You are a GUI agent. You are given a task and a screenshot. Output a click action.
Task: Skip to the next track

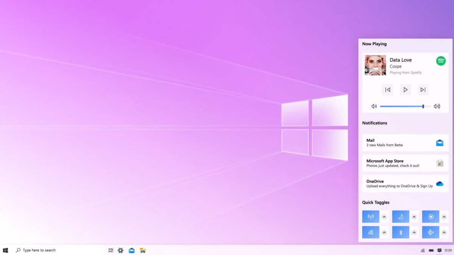click(423, 89)
